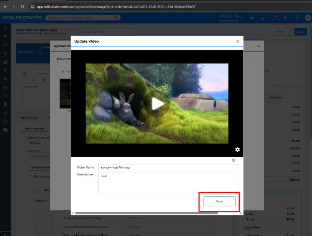Click the Select All label
312x236 pixels.
42,200
